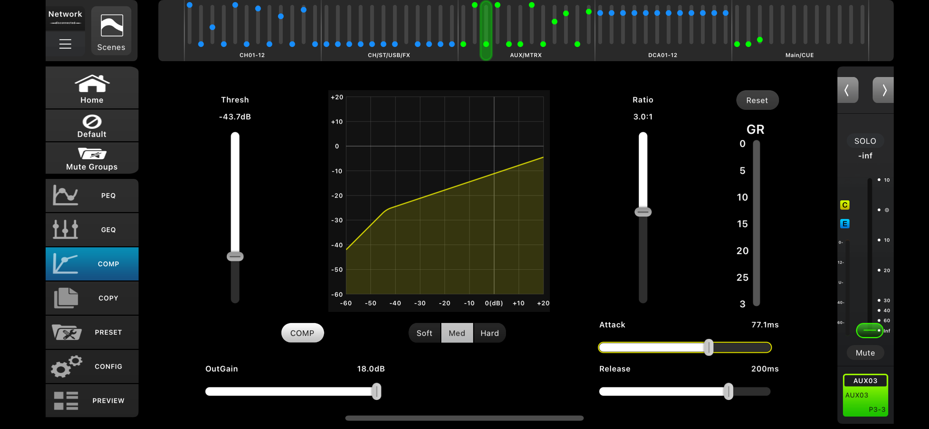Toggle the COMP enable button

coord(302,333)
